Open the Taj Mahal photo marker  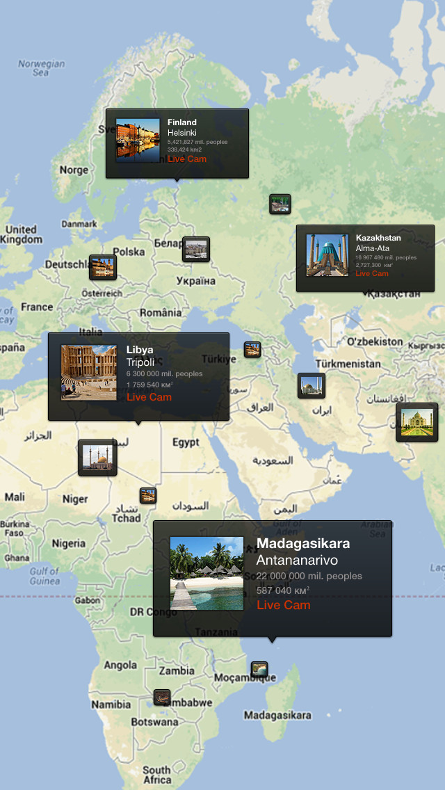click(x=416, y=422)
